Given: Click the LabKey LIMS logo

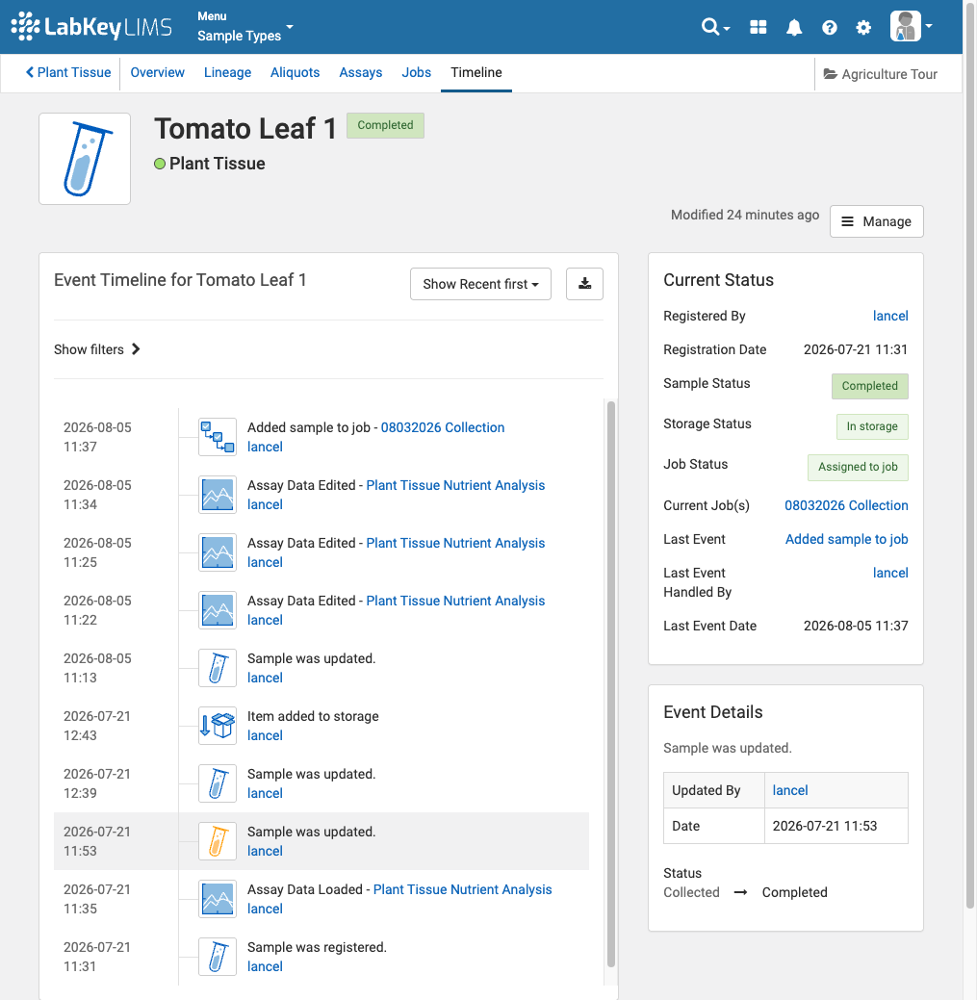Looking at the screenshot, I should click(91, 26).
